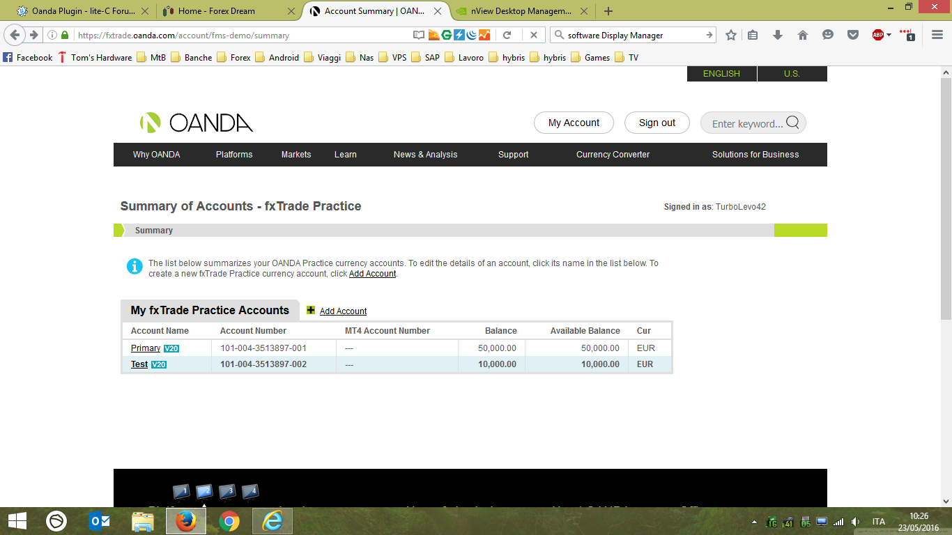Click the search magnifier in keyword box
Screen dimensions: 952x535
point(792,123)
